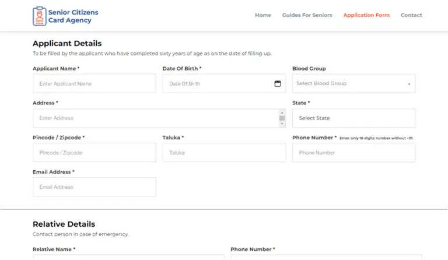Click the Address label
This screenshot has width=448, height=260.
click(45, 103)
